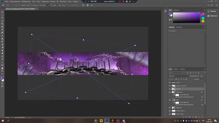Open the Библиотеки panel button
Viewport: 219px width, 123px height.
212,16
